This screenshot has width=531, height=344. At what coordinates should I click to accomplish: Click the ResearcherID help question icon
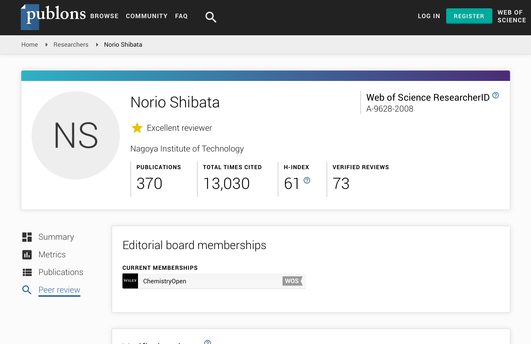(495, 95)
